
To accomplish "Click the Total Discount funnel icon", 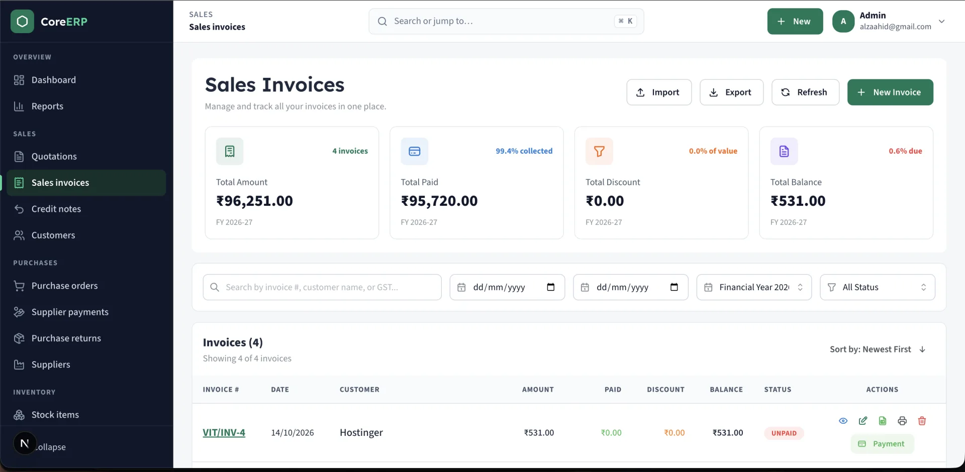I will [599, 151].
